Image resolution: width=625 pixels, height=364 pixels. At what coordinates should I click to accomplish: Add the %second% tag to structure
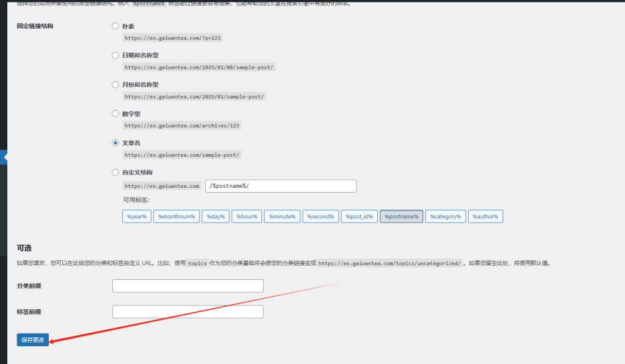coord(320,216)
